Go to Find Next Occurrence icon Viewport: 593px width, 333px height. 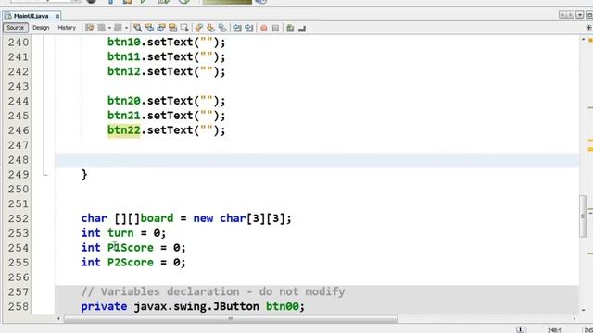click(161, 28)
